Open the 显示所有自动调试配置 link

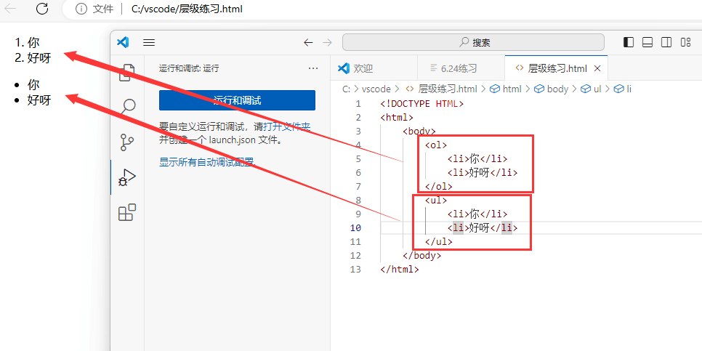[207, 161]
